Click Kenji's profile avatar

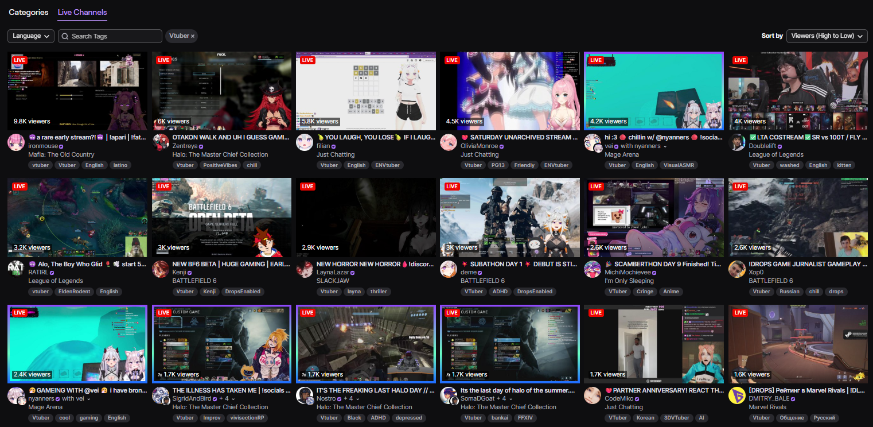click(161, 269)
